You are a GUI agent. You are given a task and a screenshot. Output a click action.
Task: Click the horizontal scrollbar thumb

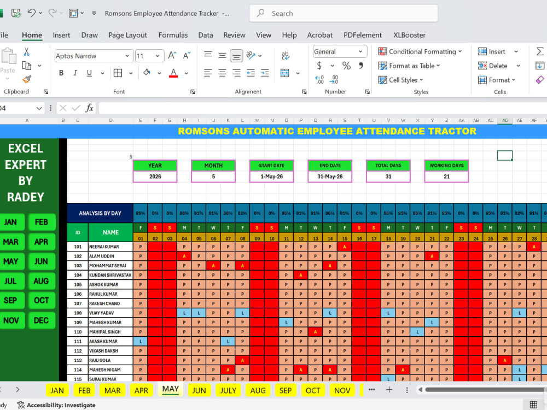(x=486, y=390)
